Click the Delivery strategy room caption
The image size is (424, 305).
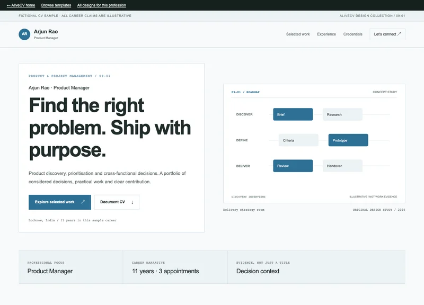[244, 210]
